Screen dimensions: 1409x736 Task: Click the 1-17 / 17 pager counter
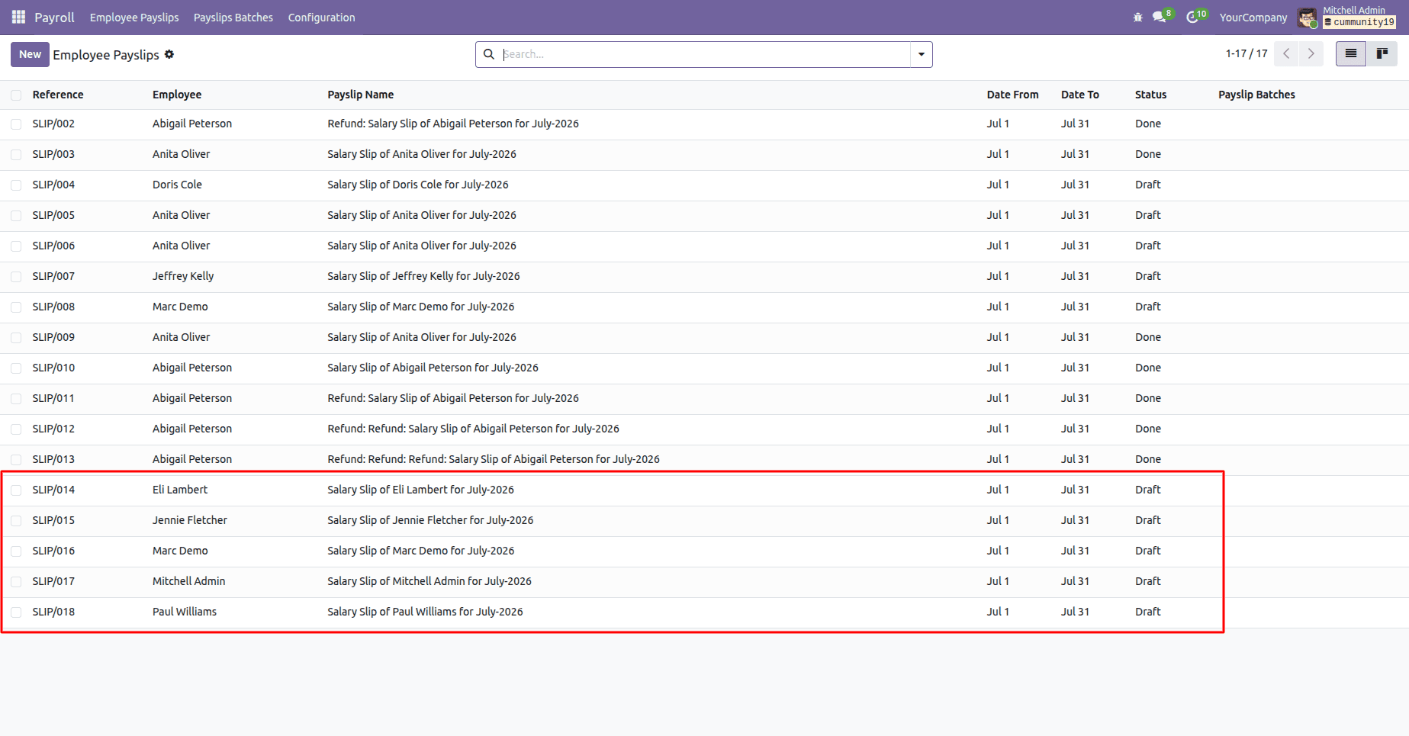(x=1247, y=53)
